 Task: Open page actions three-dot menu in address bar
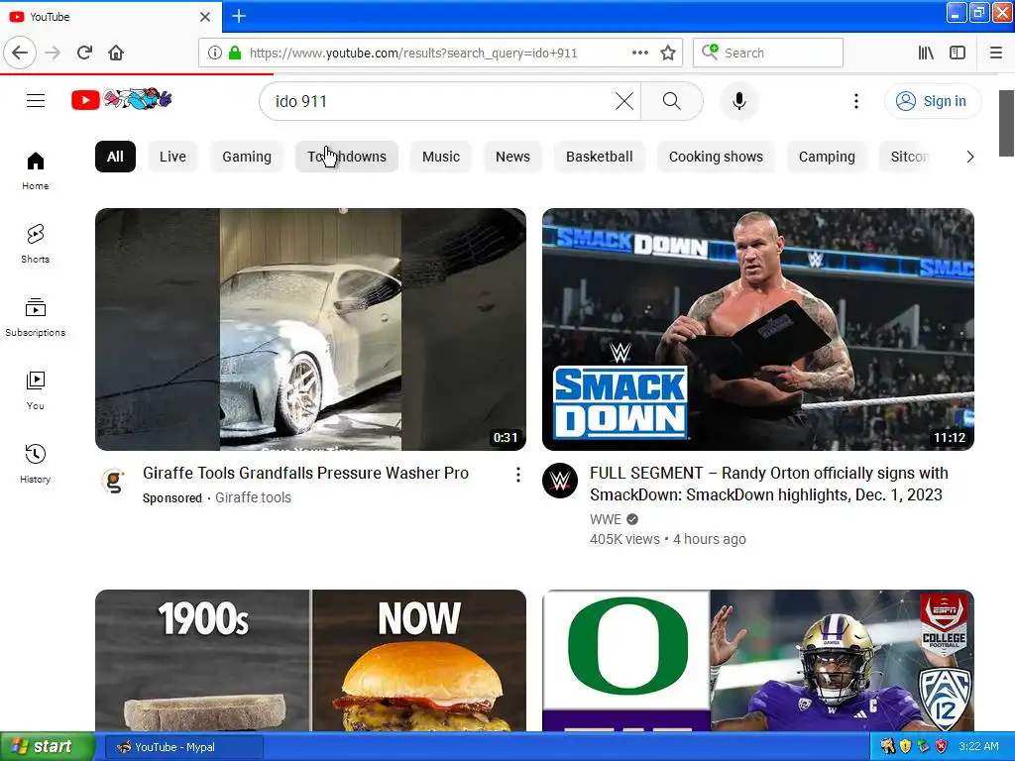pos(639,53)
